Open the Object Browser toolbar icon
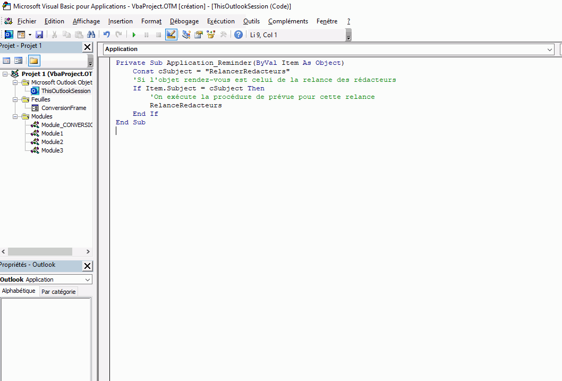Image resolution: width=562 pixels, height=381 pixels. pos(211,35)
